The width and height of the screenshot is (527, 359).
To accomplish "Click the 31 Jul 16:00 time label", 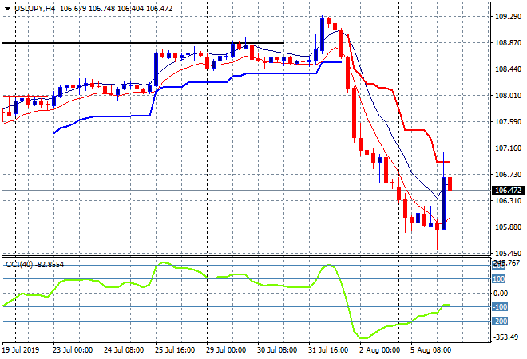I will click(x=328, y=350).
